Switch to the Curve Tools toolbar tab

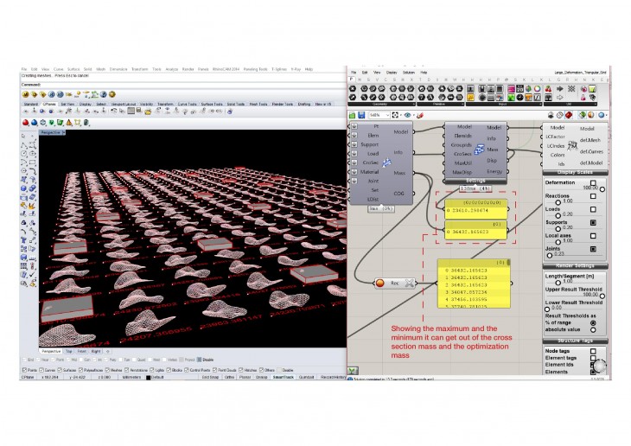[x=187, y=103]
